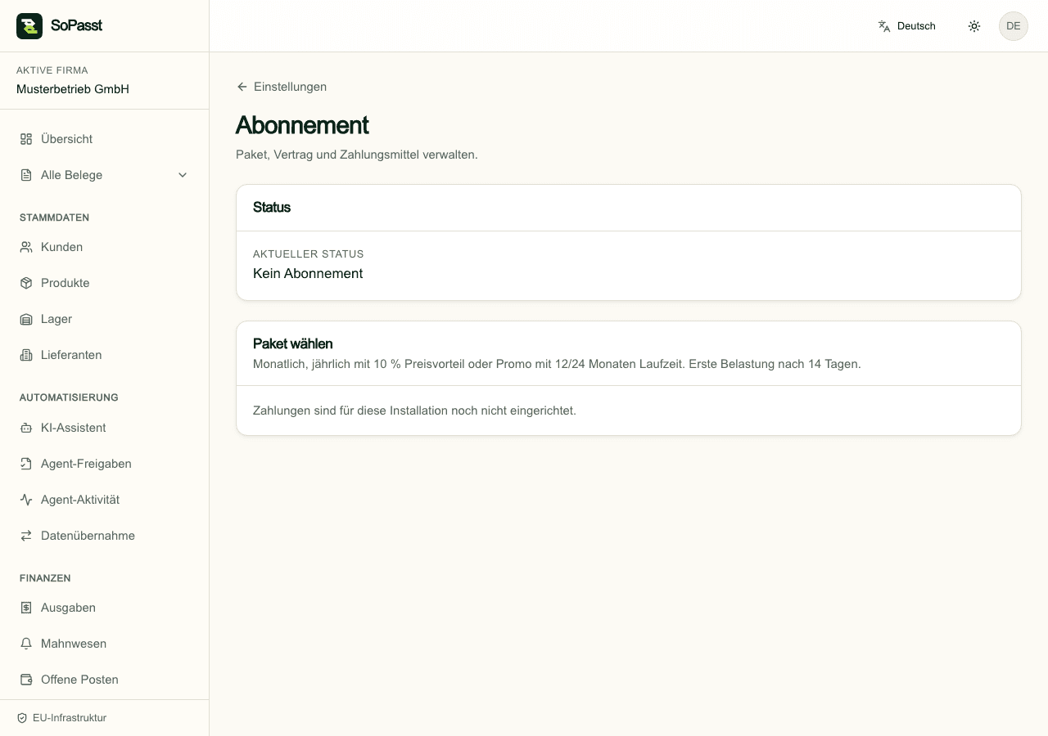Screen dimensions: 1048x736
Task: Toggle the light/dark theme sun icon
Action: 974,26
